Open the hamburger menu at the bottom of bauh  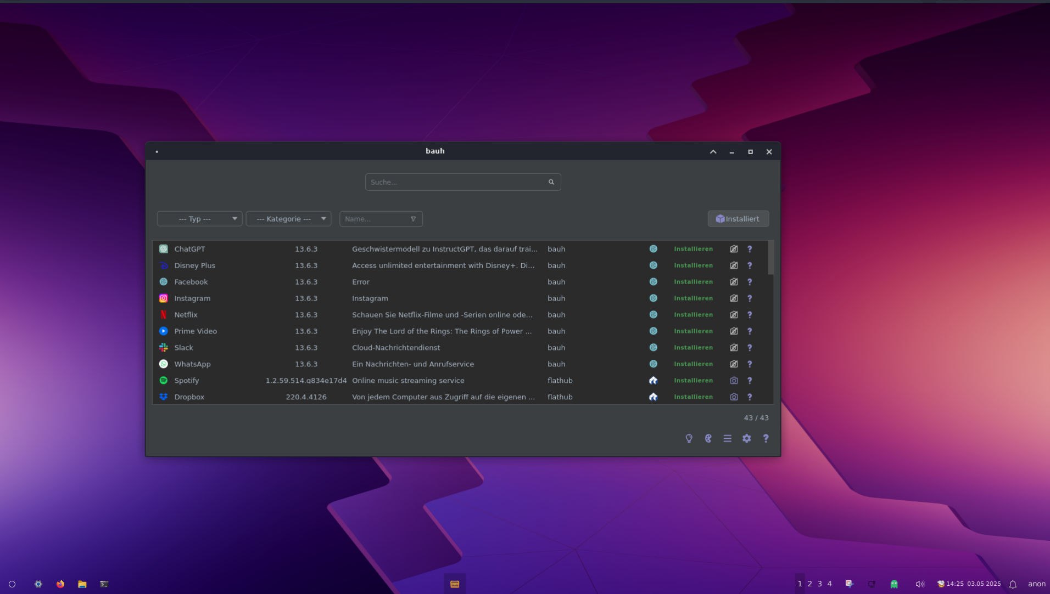pyautogui.click(x=727, y=438)
